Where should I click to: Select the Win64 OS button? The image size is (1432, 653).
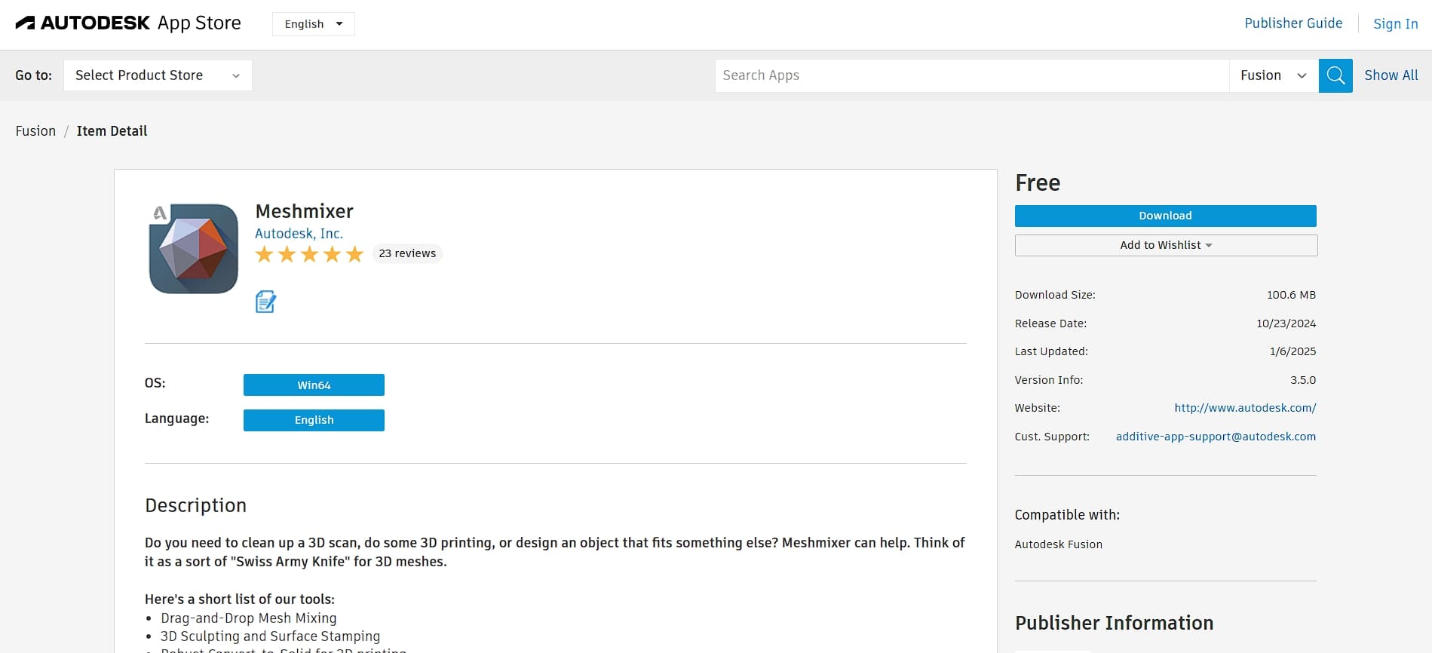pos(314,385)
